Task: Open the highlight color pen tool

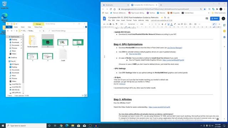Action: pos(175,24)
